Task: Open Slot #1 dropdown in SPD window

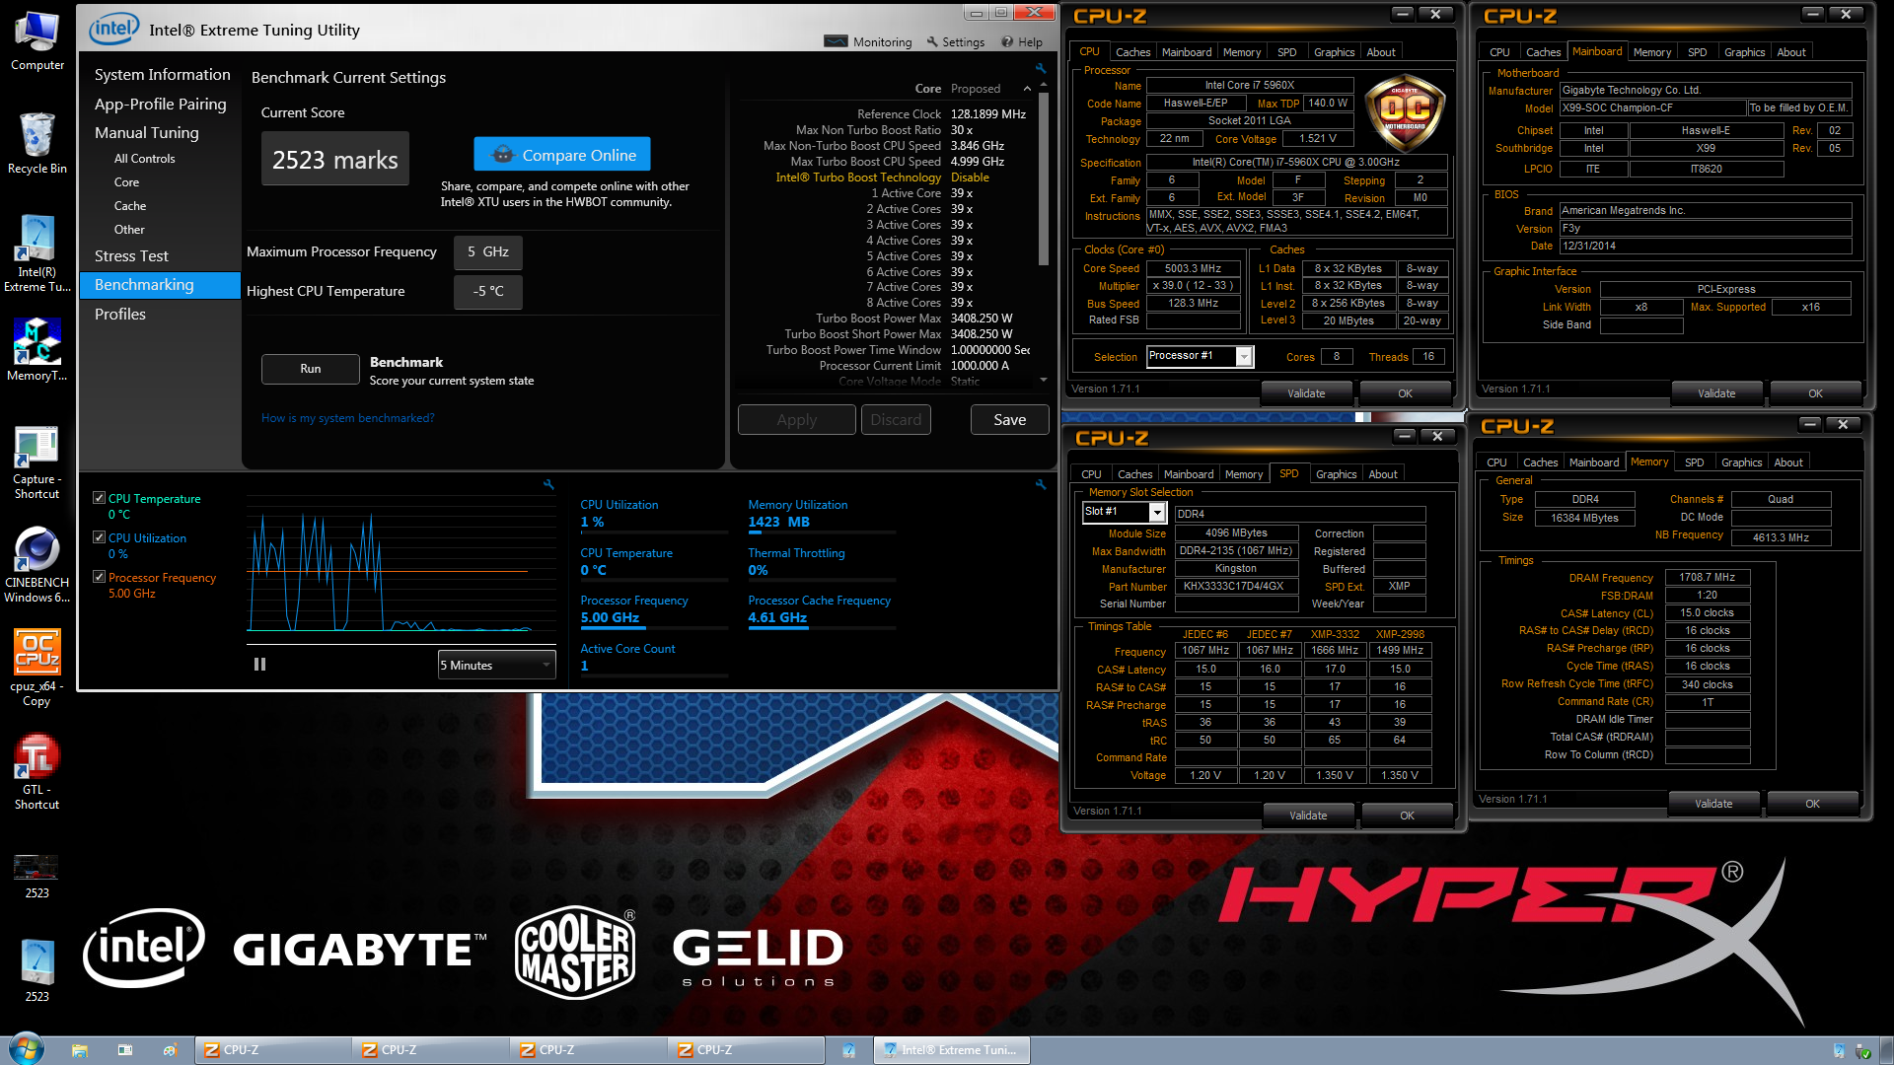Action: pyautogui.click(x=1125, y=512)
